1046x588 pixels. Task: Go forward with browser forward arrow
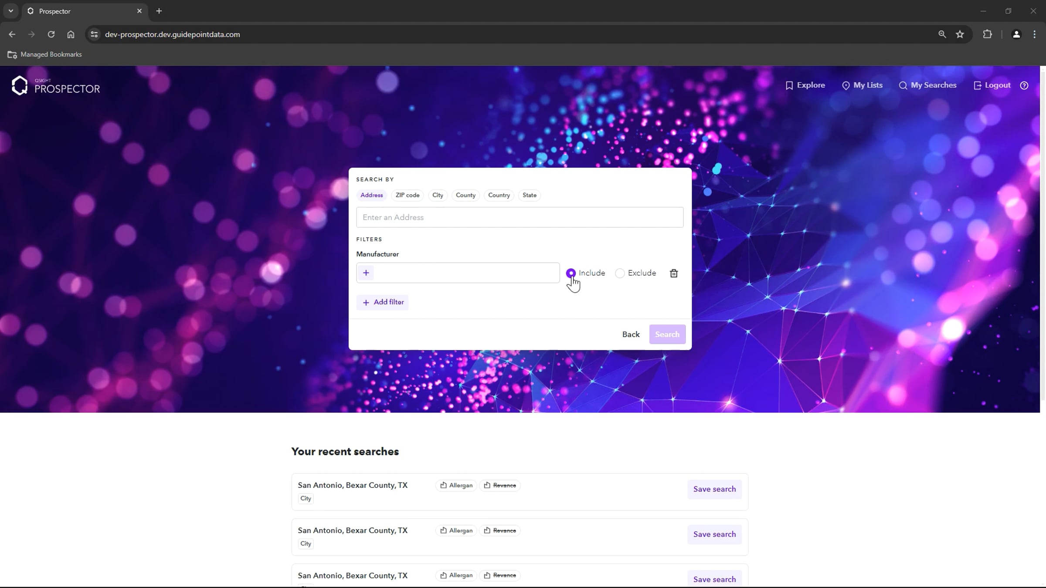click(31, 34)
